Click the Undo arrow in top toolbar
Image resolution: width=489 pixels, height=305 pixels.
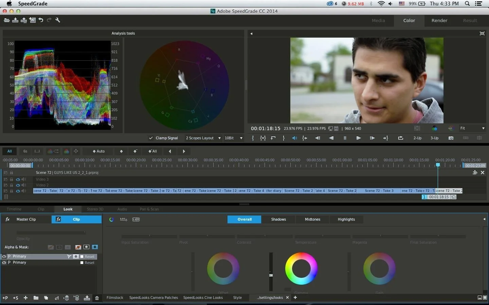(x=41, y=20)
